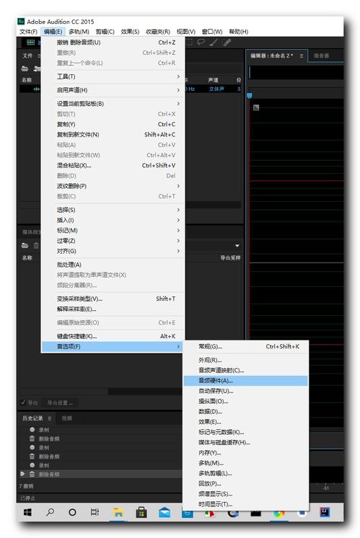The height and width of the screenshot is (538, 360).
Task: Select the waveform view icon in toolbar
Action: (31, 43)
